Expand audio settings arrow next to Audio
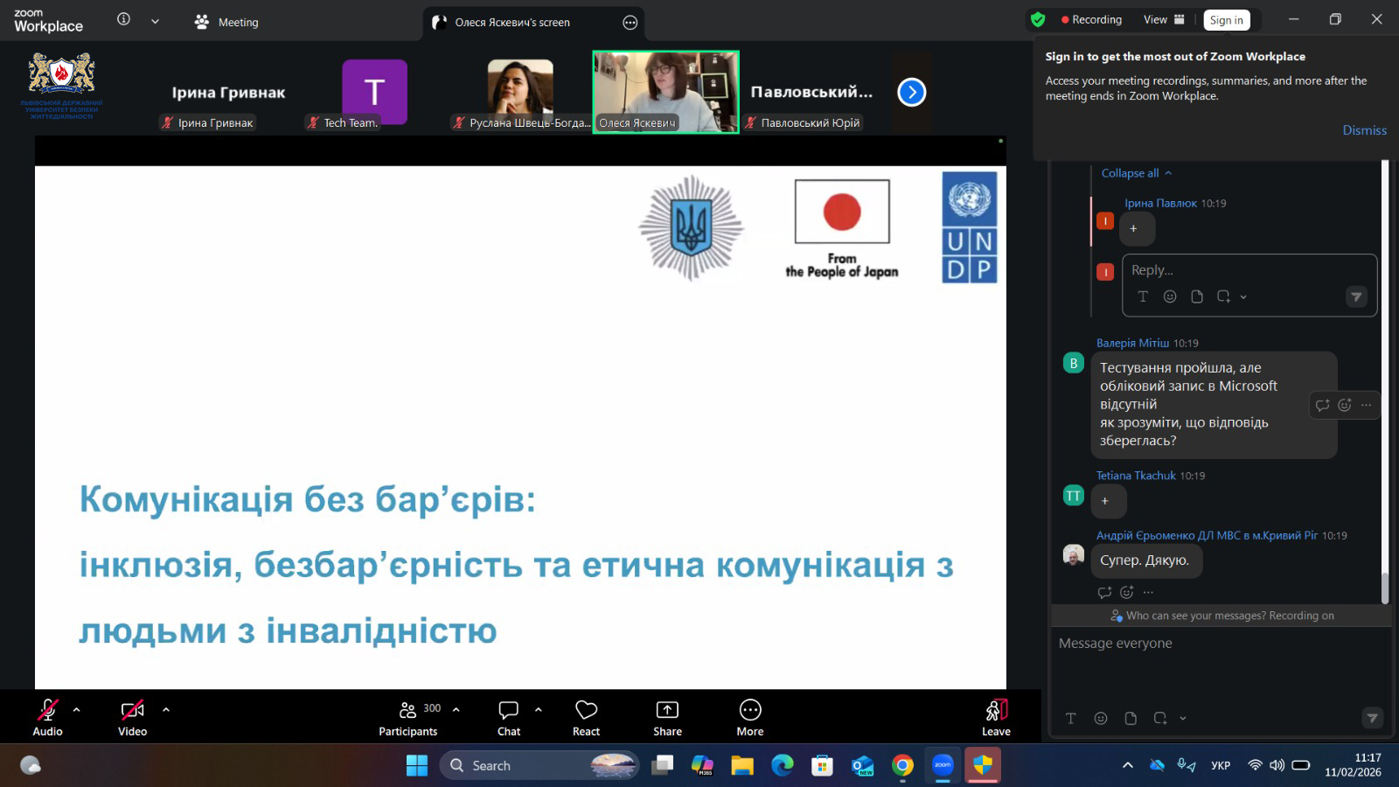1399x787 pixels. 77,710
